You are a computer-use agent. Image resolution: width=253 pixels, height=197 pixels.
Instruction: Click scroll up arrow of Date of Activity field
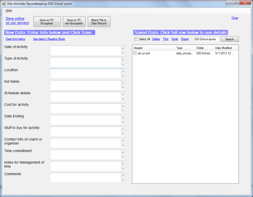123,48
